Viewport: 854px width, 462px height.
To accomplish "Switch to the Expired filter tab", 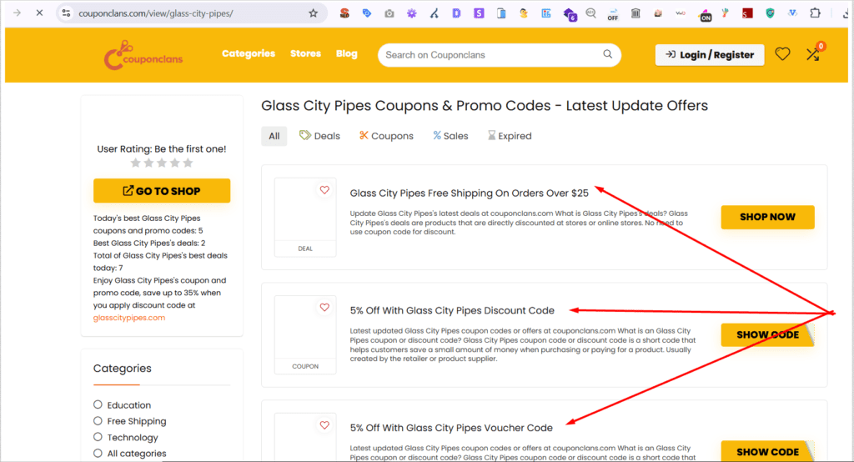I will pos(509,136).
